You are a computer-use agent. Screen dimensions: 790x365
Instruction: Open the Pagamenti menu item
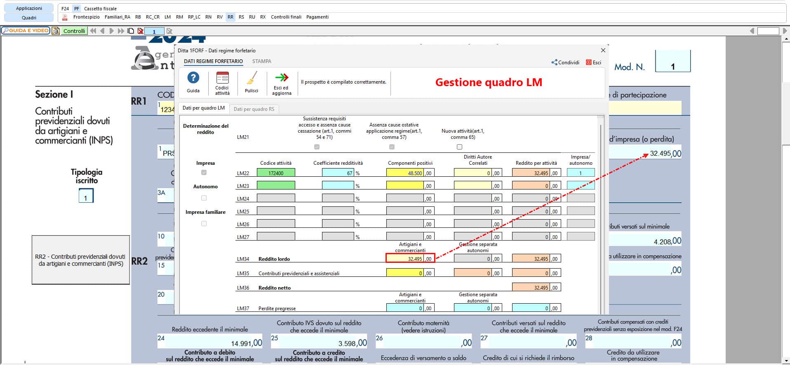tap(317, 17)
